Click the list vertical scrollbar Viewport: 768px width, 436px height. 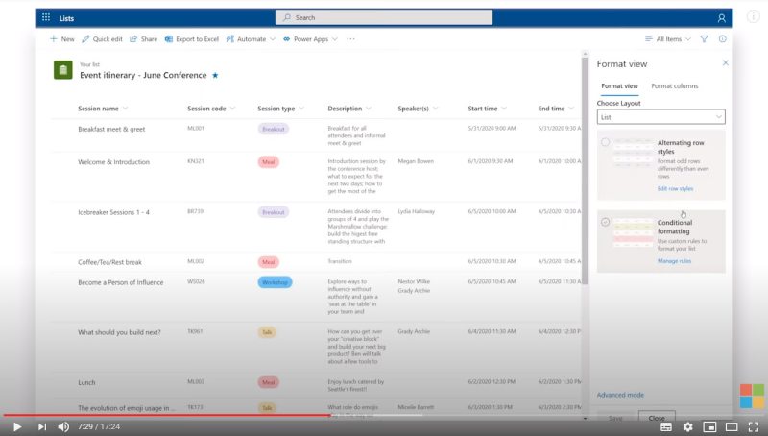coord(585,171)
